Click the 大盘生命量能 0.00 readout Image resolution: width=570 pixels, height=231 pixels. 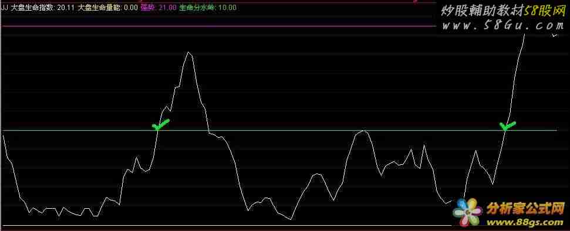coord(108,8)
